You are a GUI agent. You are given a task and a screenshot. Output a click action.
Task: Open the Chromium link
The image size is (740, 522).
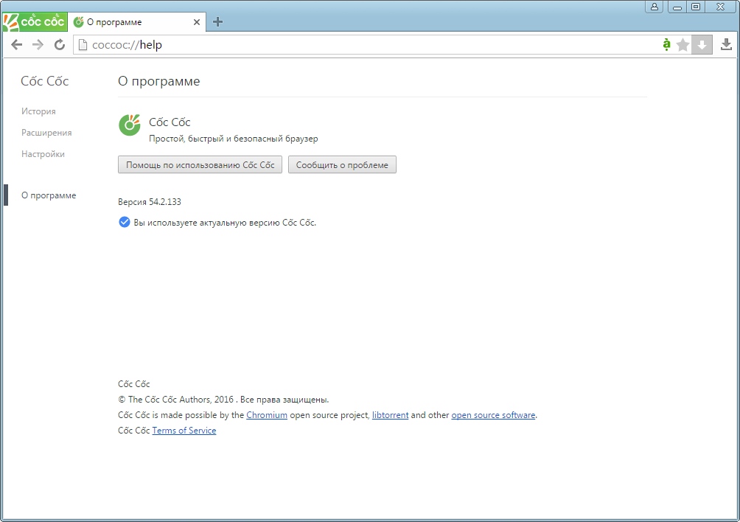pyautogui.click(x=267, y=415)
